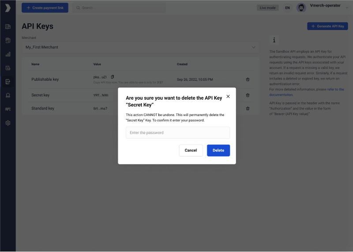Viewport: 353px width, 252px height.
Task: Click the Delete button in the dialog
Action: (218, 150)
